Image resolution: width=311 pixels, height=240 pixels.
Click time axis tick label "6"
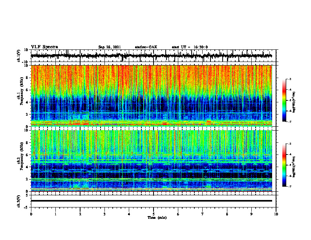pos(178,214)
